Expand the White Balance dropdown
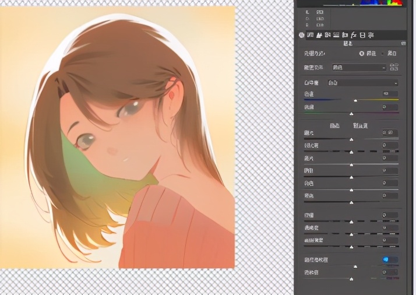This screenshot has height=295, width=416. (x=362, y=83)
